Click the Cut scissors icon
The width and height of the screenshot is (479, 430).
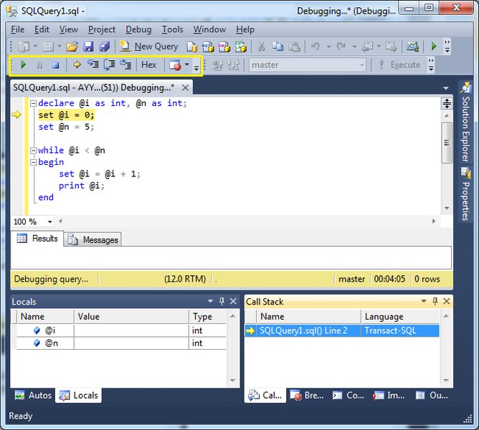[262, 47]
